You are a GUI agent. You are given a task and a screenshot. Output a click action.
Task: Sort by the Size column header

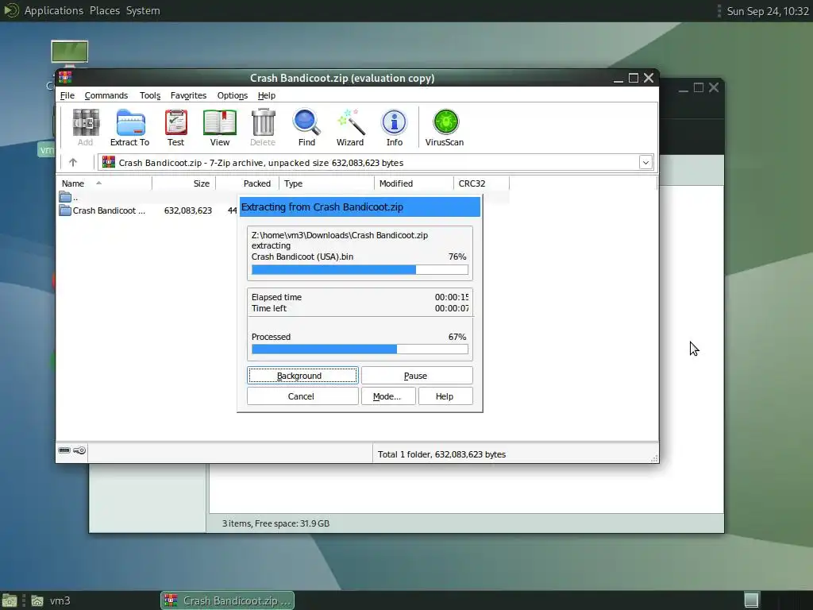tap(184, 183)
